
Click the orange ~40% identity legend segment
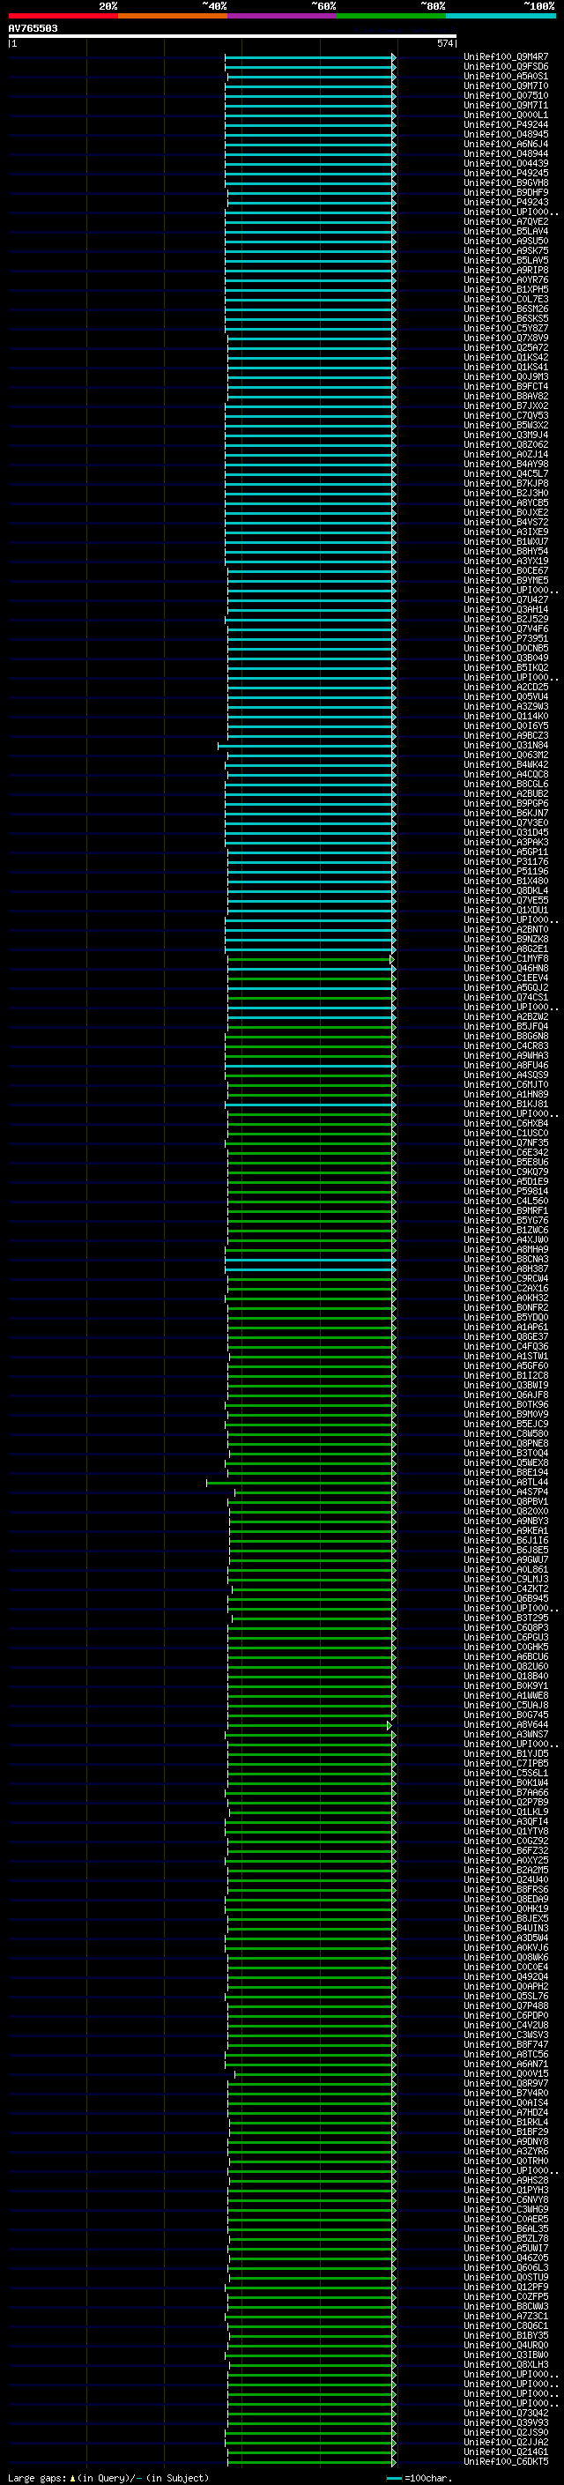click(172, 17)
